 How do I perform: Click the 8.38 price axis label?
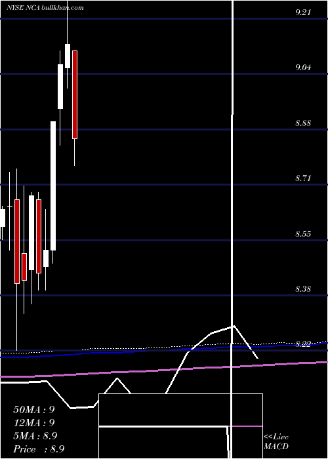coord(303,289)
